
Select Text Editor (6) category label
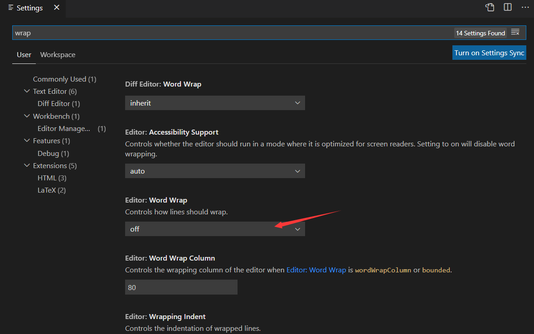(55, 91)
